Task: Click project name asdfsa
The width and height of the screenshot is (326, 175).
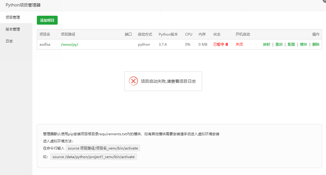Action: [x=45, y=44]
